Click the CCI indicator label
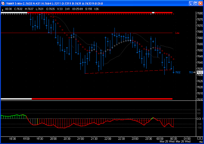 [199, 119]
